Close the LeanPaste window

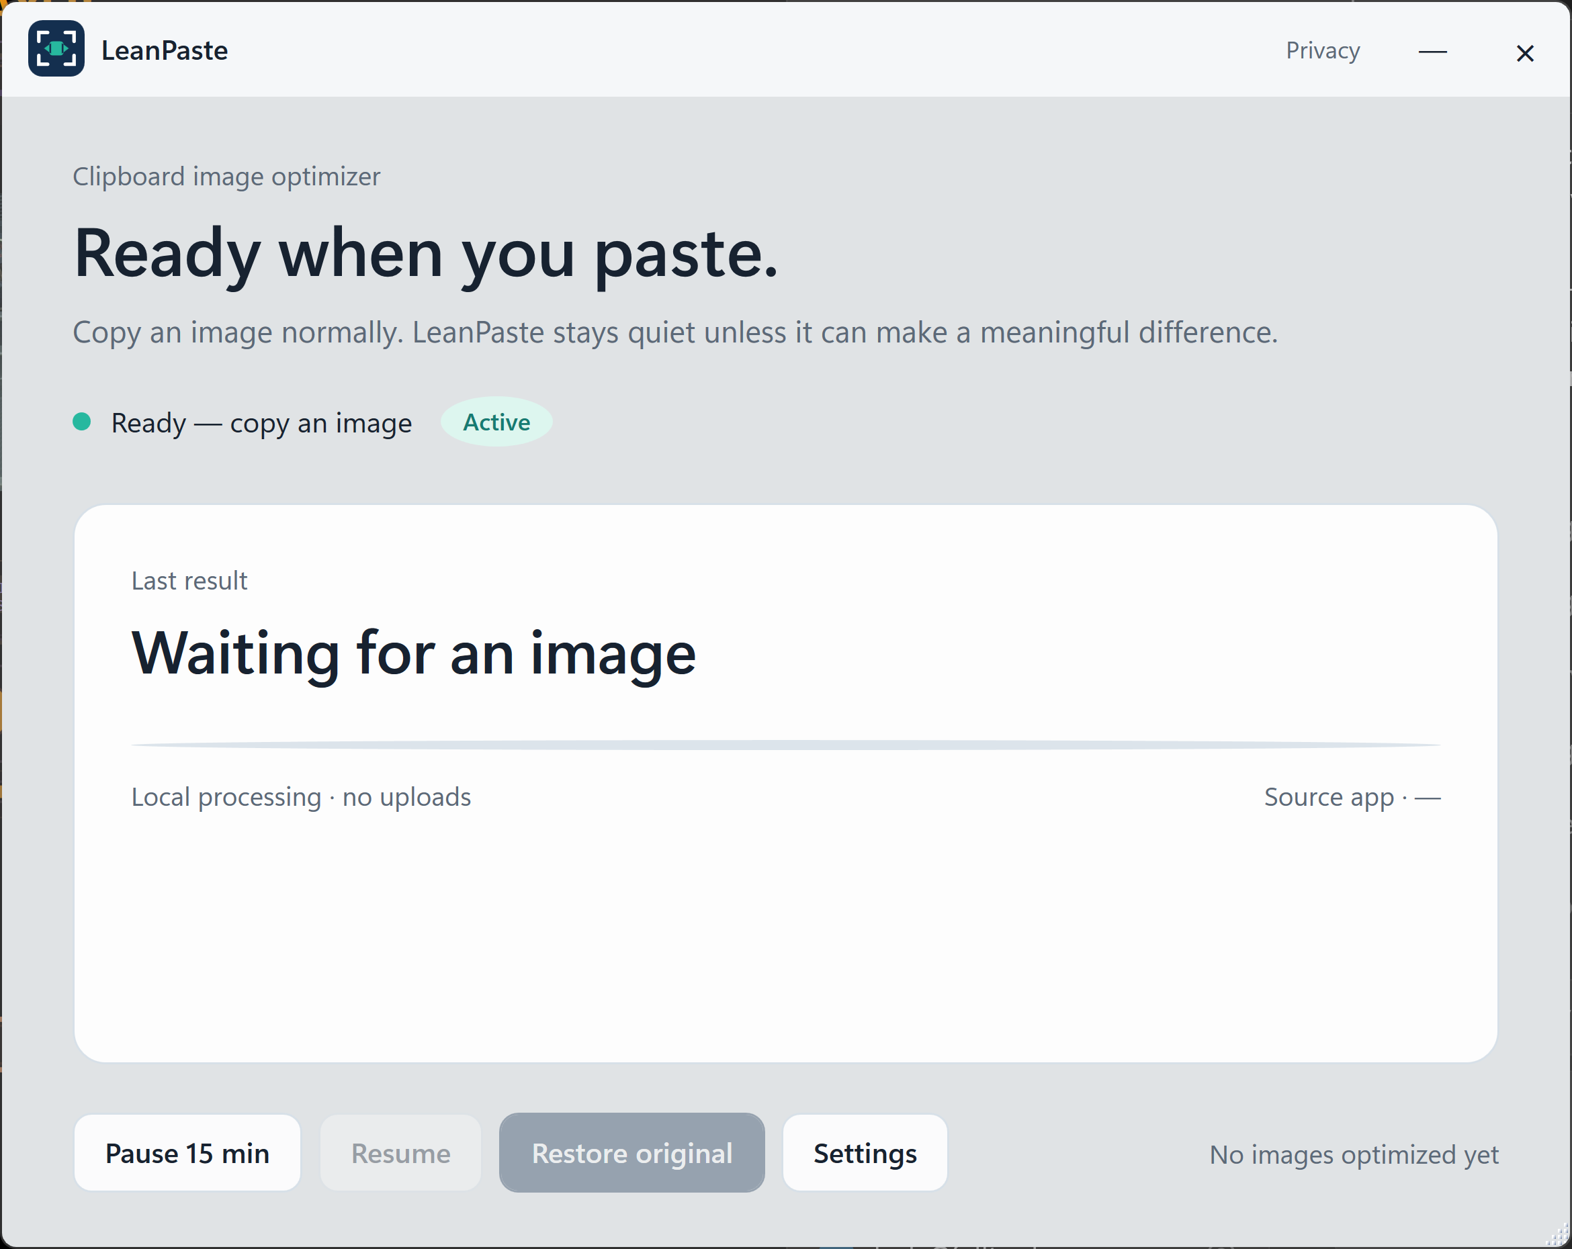1524,52
